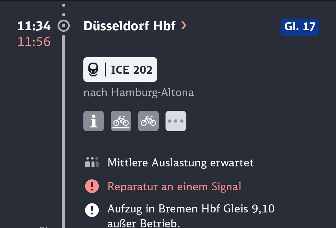
Task: Tap the Düsseldorf Hbf stop circle marker
Action: coord(63,26)
